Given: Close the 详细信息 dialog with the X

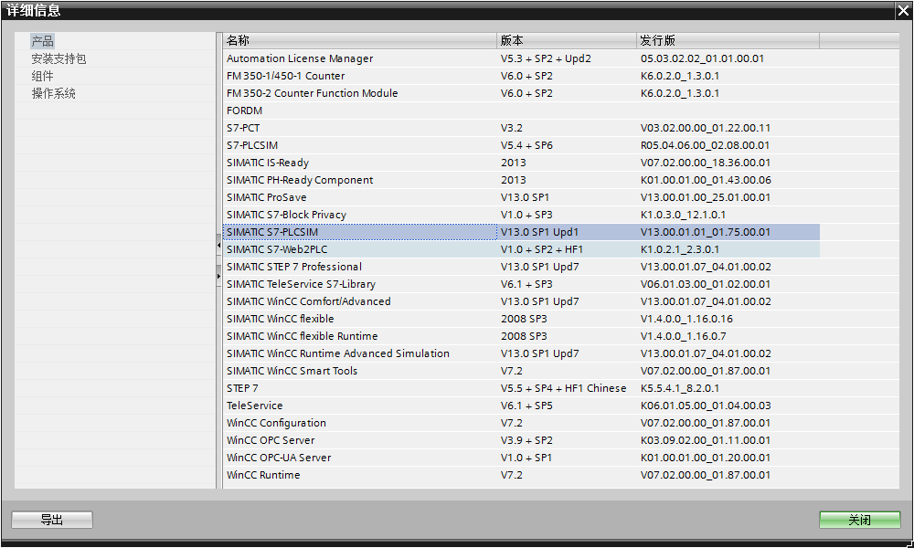Looking at the screenshot, I should (903, 10).
